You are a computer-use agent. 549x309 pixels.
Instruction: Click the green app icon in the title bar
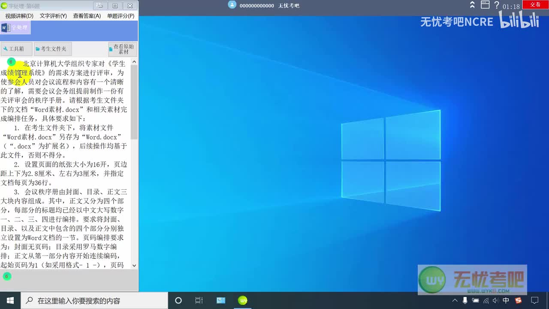tap(5, 5)
